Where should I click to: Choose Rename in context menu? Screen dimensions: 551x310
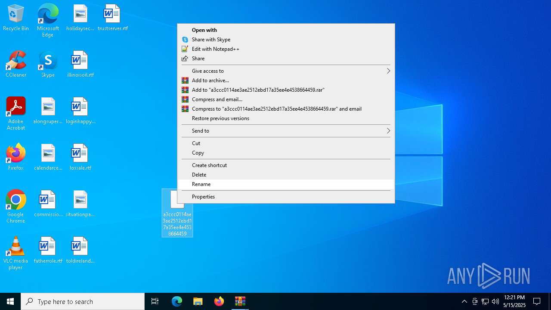point(286,184)
